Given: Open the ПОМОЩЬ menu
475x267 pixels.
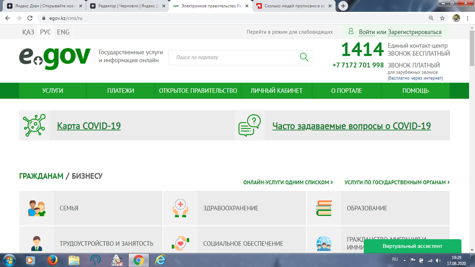Looking at the screenshot, I should (x=416, y=91).
